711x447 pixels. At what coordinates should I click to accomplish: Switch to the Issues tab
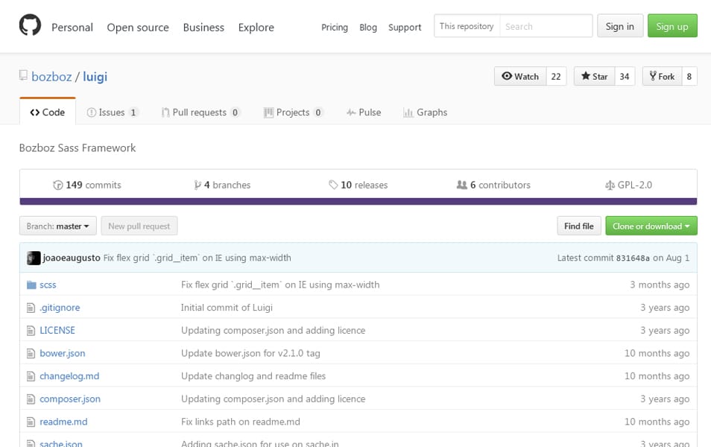[112, 112]
